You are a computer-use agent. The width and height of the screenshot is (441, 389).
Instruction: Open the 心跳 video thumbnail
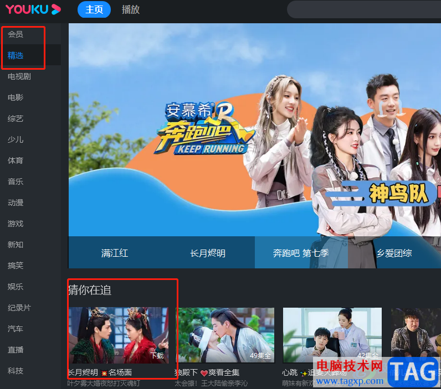(332, 335)
